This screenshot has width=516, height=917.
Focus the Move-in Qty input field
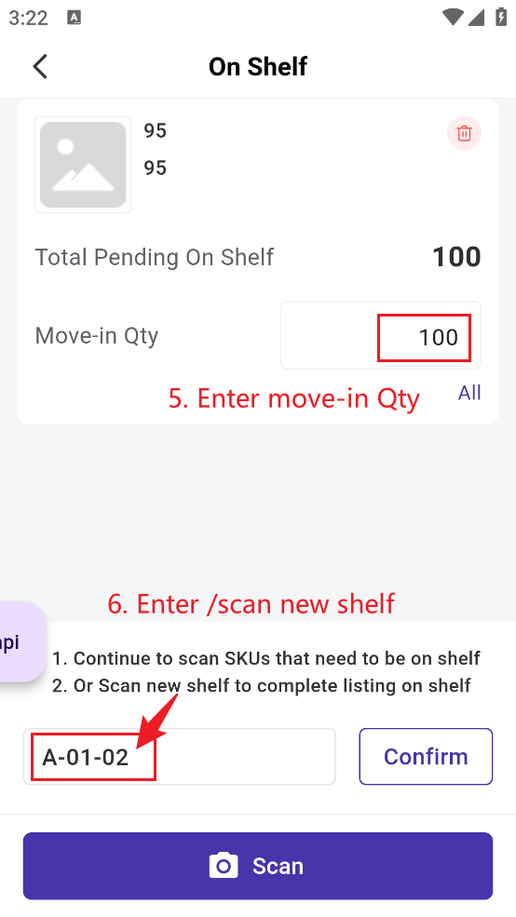380,335
